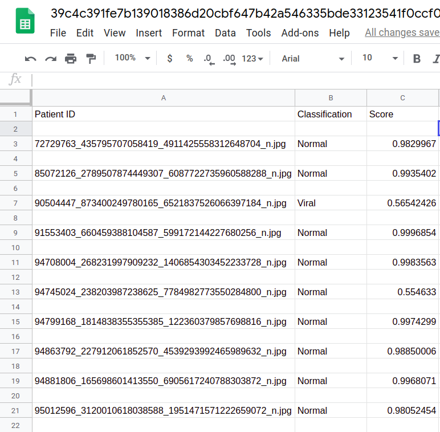Open the Help menu
Image resolution: width=440 pixels, height=432 pixels.
[339, 33]
